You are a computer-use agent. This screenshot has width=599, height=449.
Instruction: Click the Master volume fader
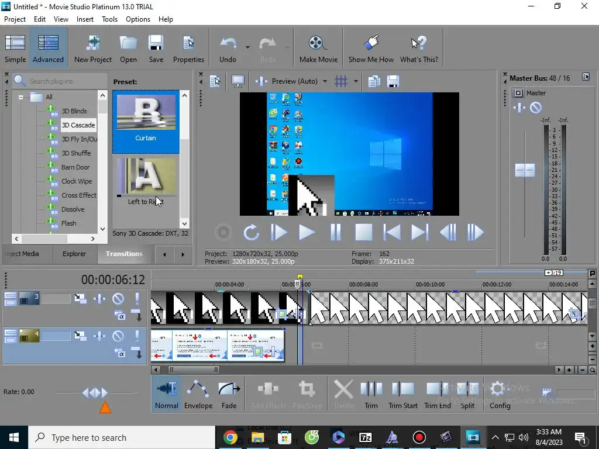[x=525, y=170]
